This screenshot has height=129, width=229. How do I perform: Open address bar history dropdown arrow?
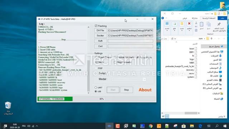click(x=175, y=39)
